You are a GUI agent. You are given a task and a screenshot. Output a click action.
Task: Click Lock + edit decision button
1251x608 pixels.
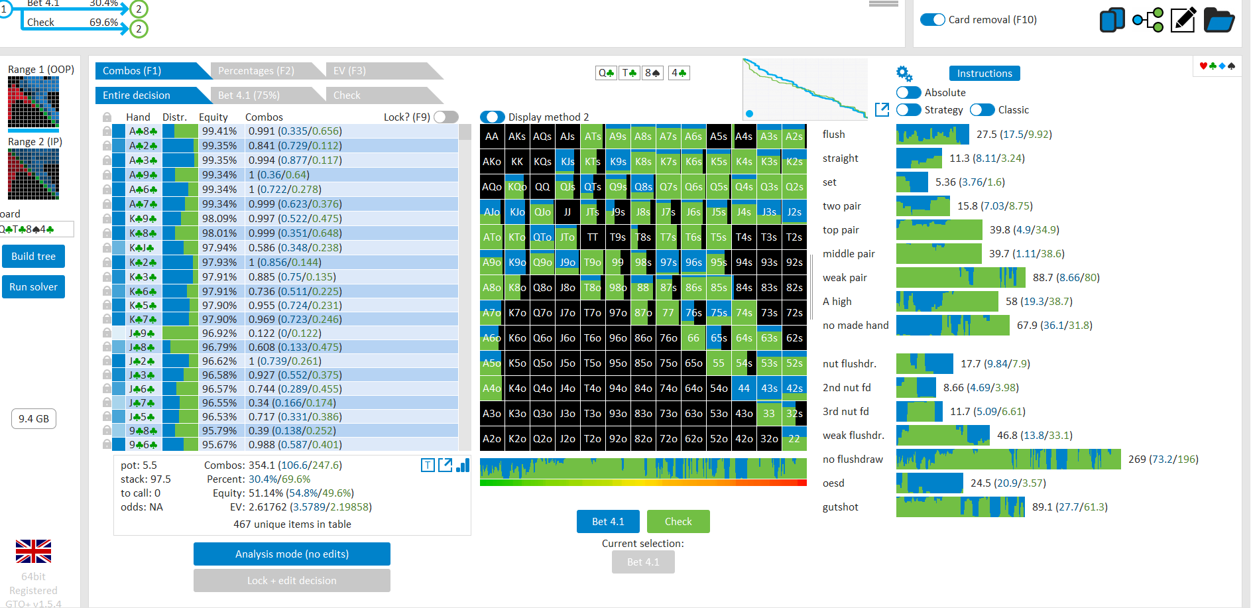(292, 581)
